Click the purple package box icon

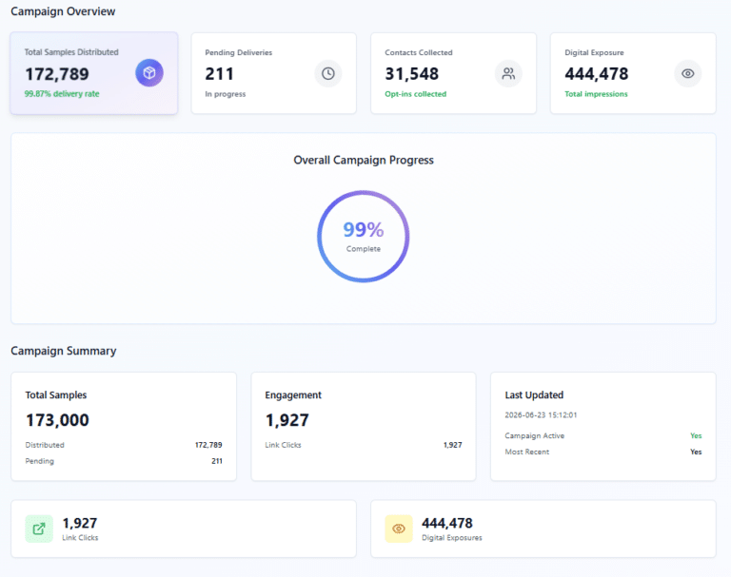(x=149, y=73)
